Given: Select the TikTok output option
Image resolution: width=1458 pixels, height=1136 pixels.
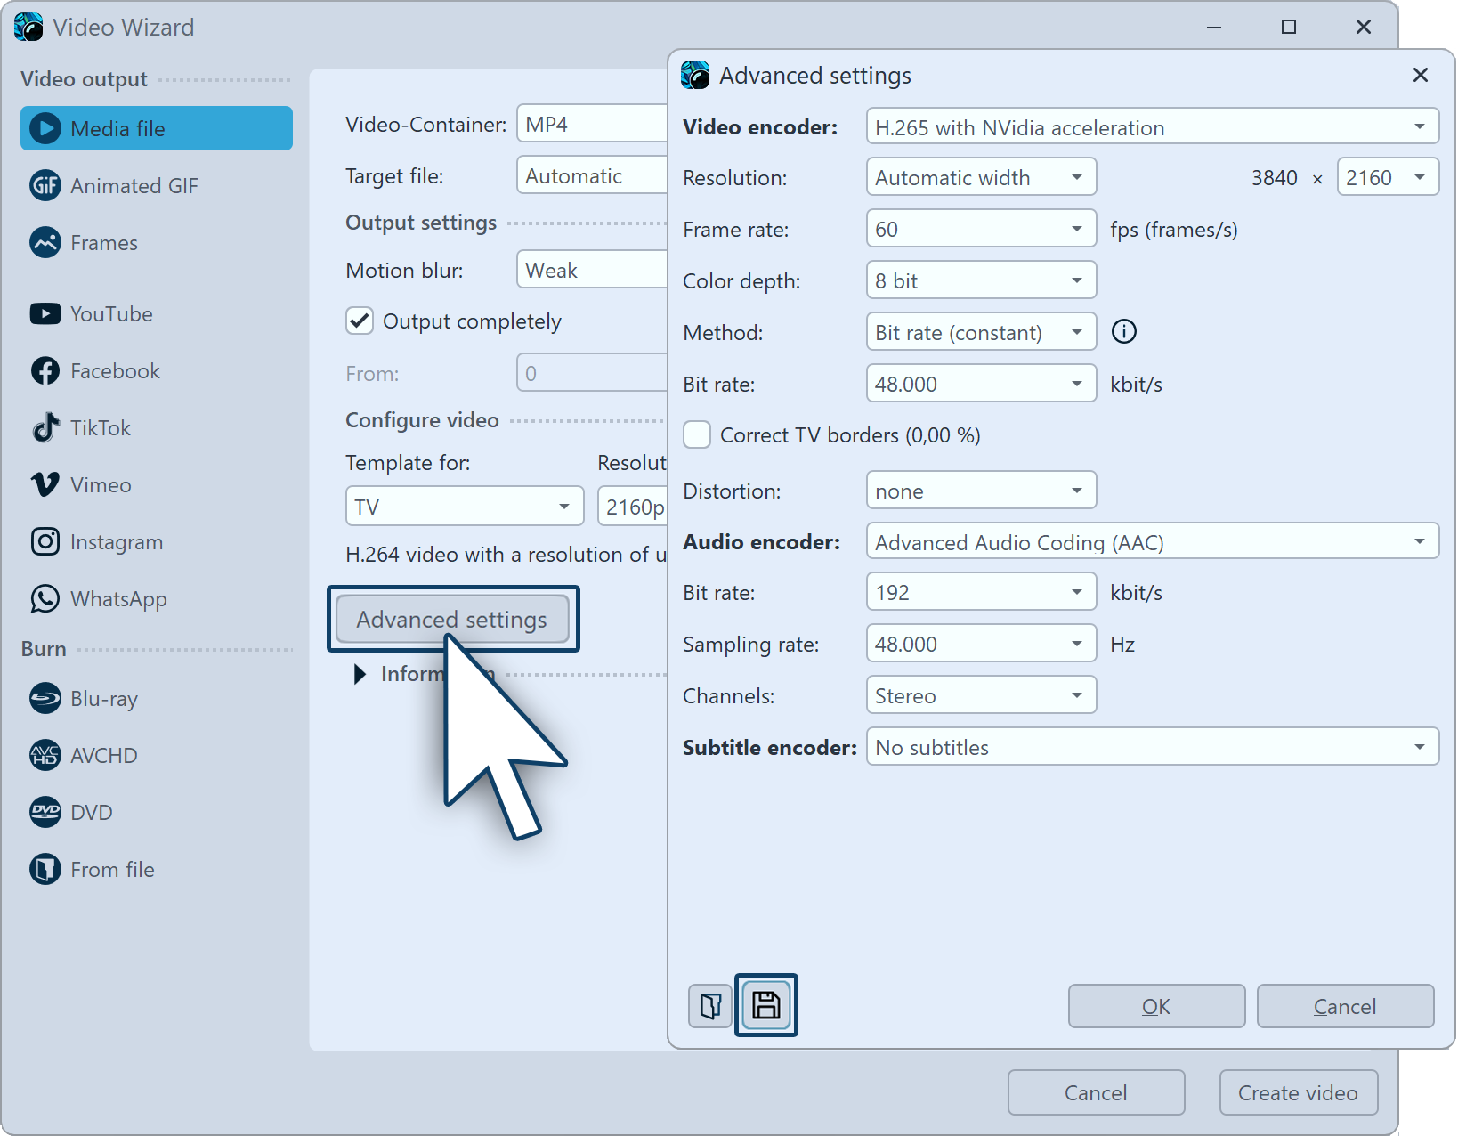Looking at the screenshot, I should point(100,428).
